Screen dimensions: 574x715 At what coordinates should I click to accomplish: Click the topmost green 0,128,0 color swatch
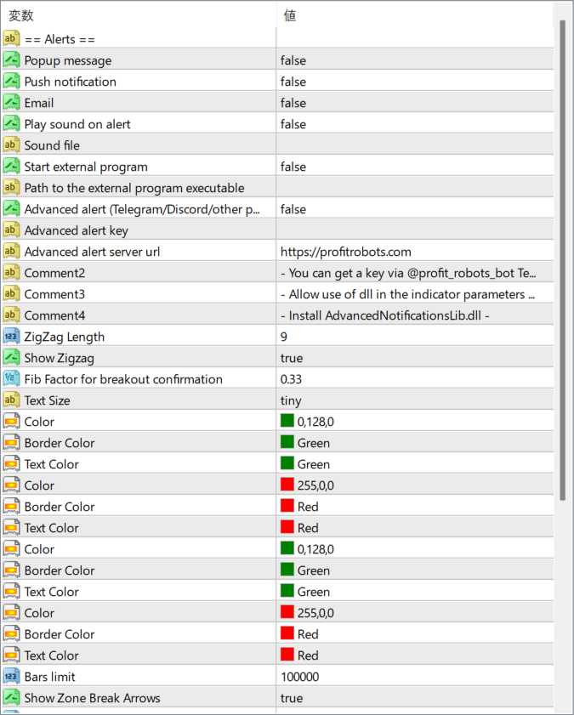pos(287,422)
